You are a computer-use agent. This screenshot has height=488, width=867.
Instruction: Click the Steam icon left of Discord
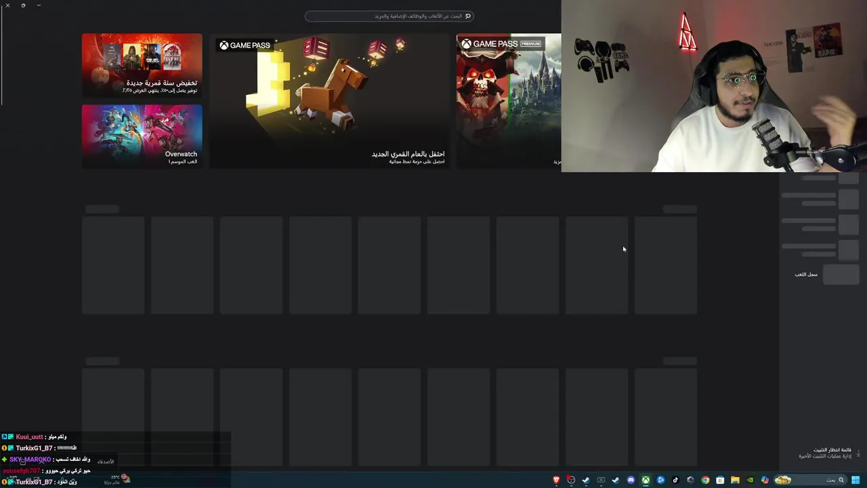616,480
